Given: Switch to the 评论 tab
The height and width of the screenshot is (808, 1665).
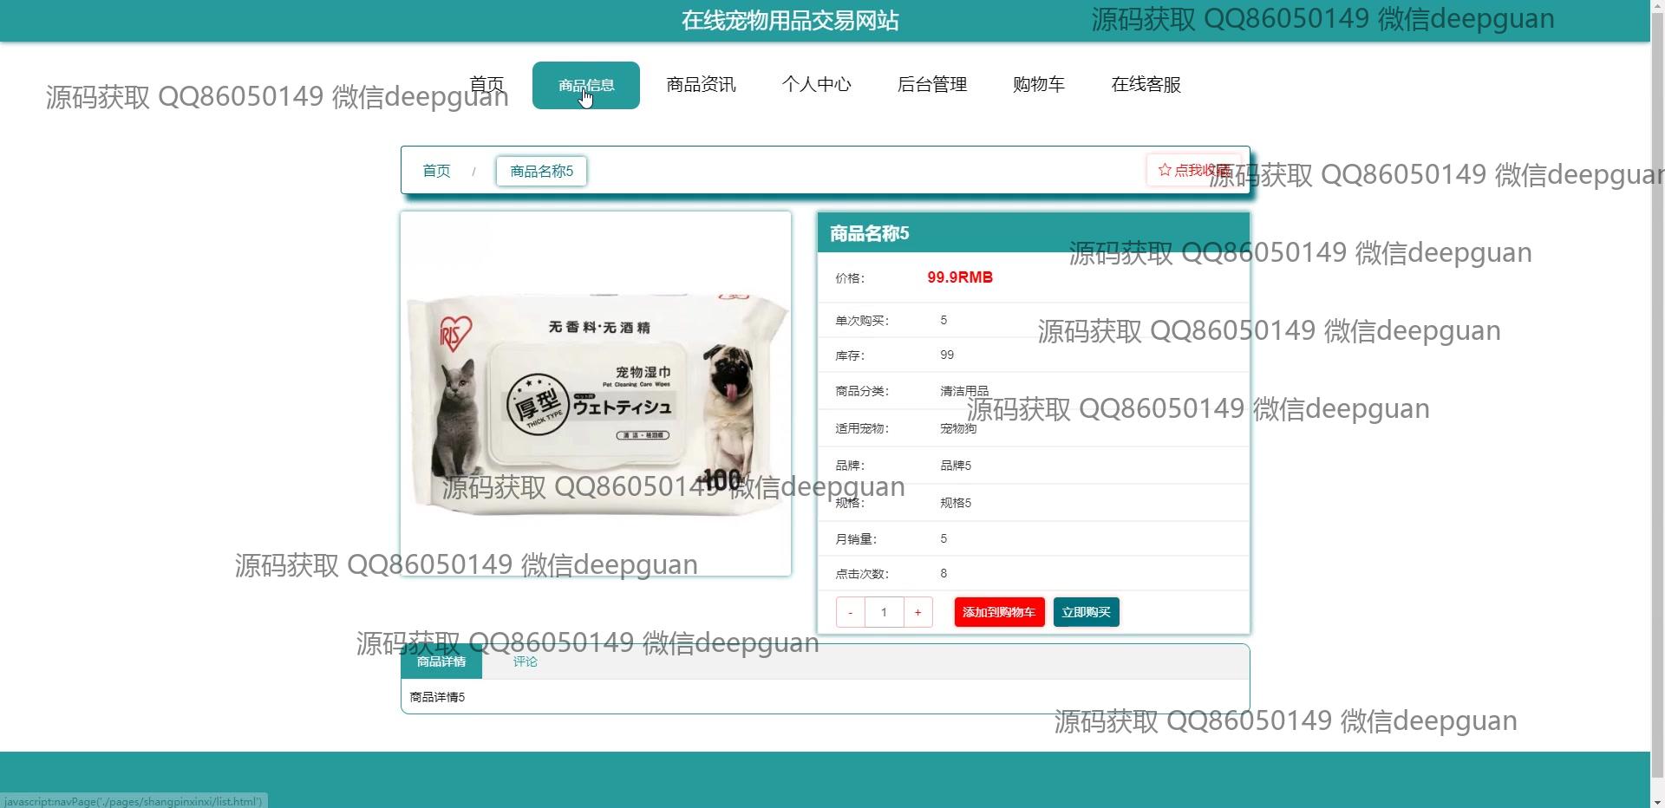Looking at the screenshot, I should tap(525, 661).
